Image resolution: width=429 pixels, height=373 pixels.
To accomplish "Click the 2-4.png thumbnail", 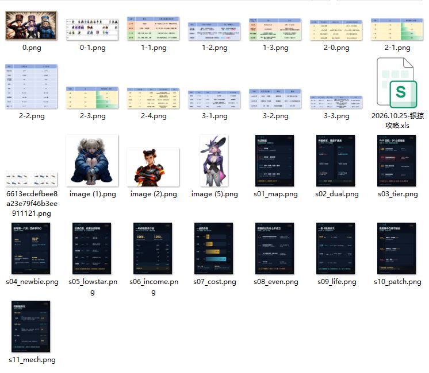I will pyautogui.click(x=153, y=98).
